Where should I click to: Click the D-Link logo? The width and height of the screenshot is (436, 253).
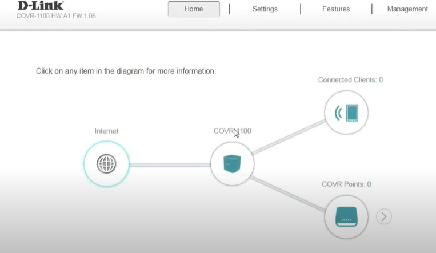[x=41, y=6]
